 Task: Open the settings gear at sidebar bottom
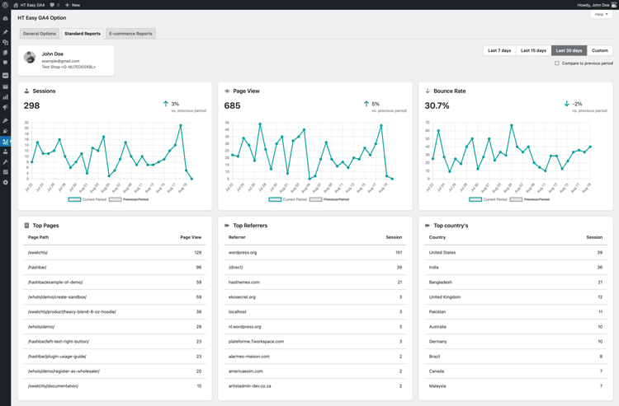[x=6, y=182]
